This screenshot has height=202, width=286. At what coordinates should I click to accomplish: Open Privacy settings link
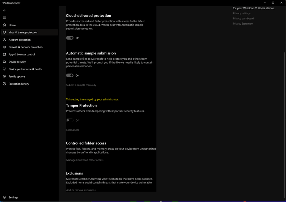[242, 13]
